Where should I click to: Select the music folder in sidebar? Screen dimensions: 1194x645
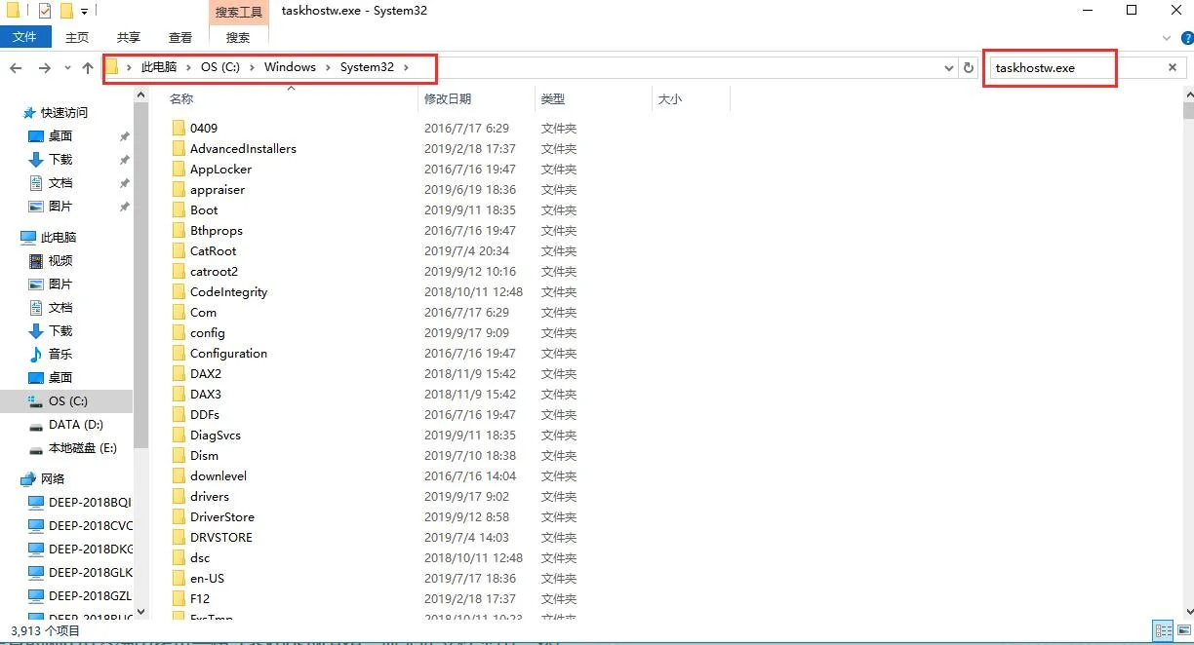click(60, 354)
